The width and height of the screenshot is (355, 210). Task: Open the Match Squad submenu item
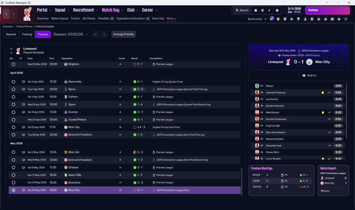click(60, 19)
